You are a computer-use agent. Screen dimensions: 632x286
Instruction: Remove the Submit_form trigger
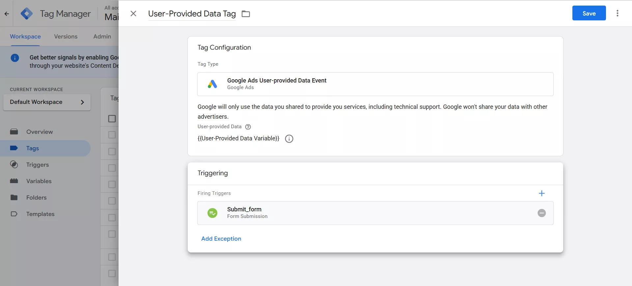541,213
